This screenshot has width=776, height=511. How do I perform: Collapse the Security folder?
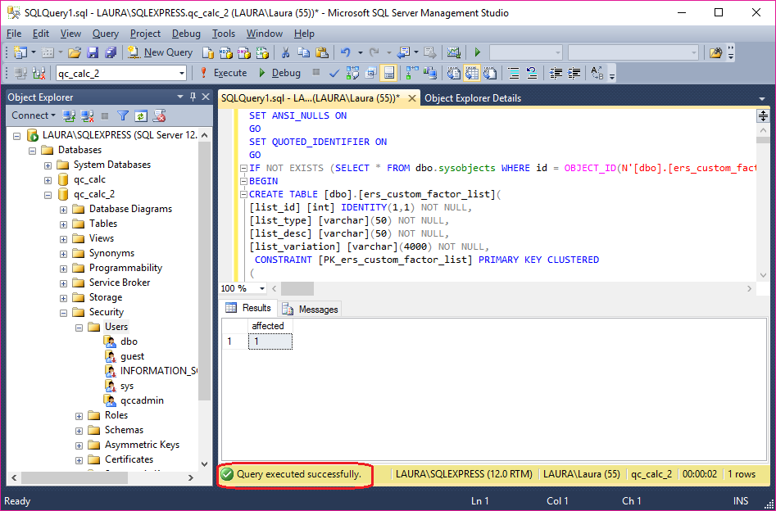click(63, 313)
